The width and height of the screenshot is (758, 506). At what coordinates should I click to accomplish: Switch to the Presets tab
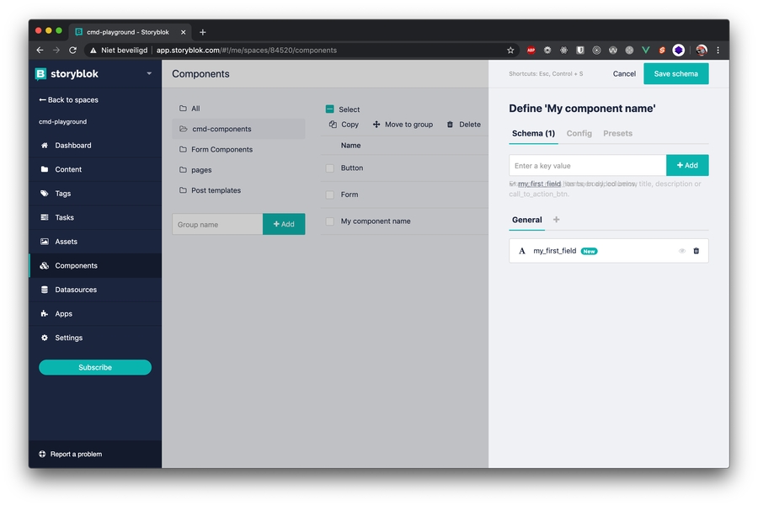click(x=617, y=133)
